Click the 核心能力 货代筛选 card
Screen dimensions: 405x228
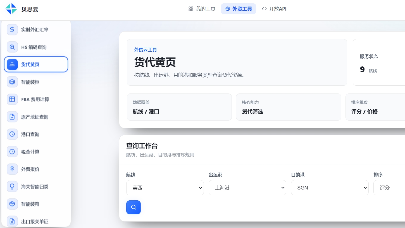[289, 107]
